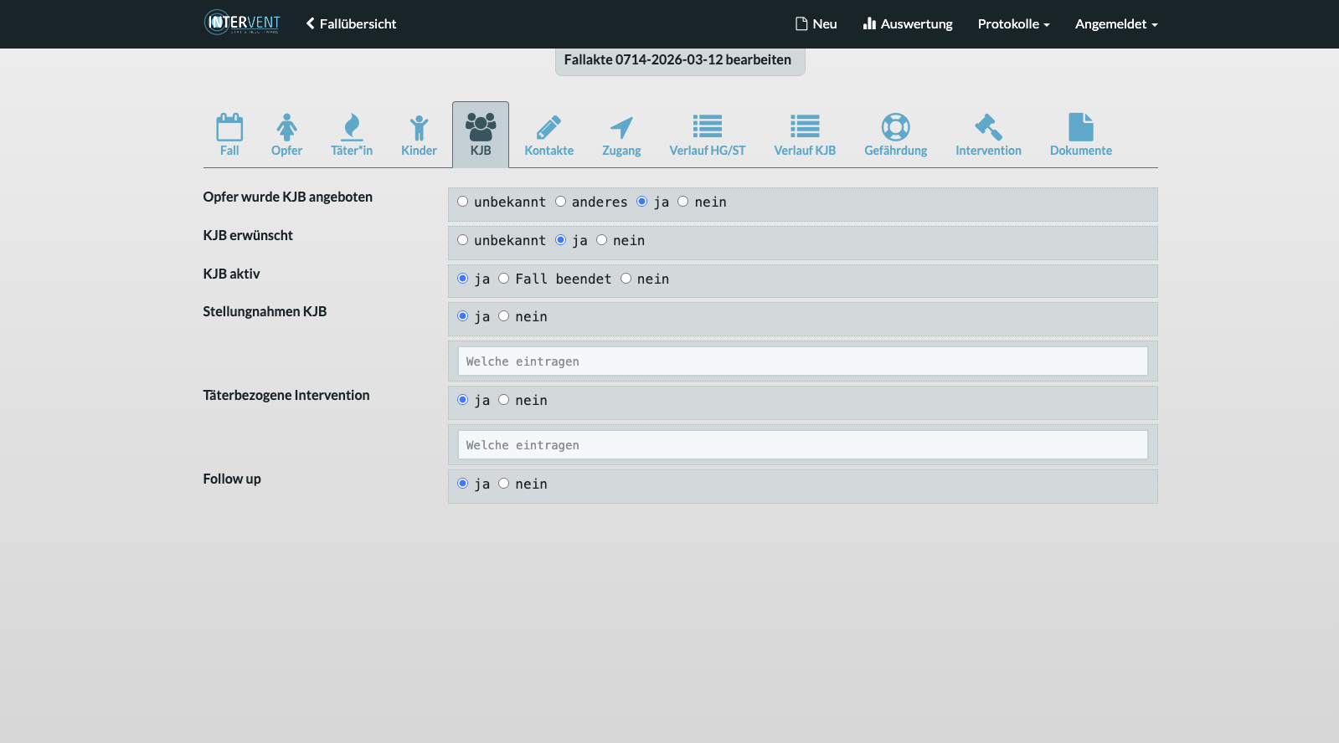Choose 'Fall beendet' for KJB aktiv
The height and width of the screenshot is (743, 1339).
click(x=504, y=279)
